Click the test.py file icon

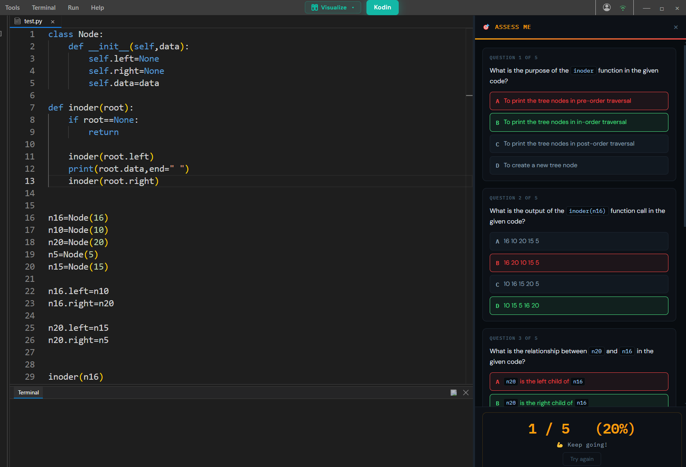[18, 21]
